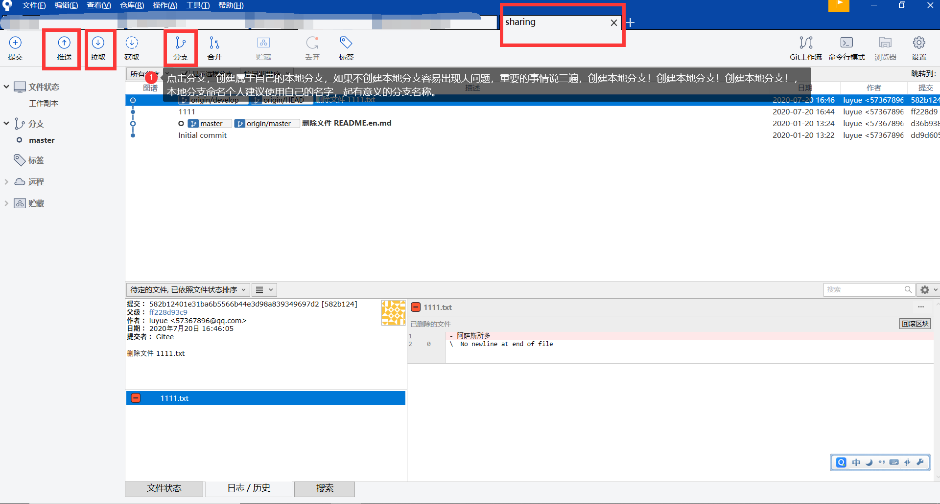Click the origin/HEAD branch label
Screen dimensions: 940x504
point(282,100)
